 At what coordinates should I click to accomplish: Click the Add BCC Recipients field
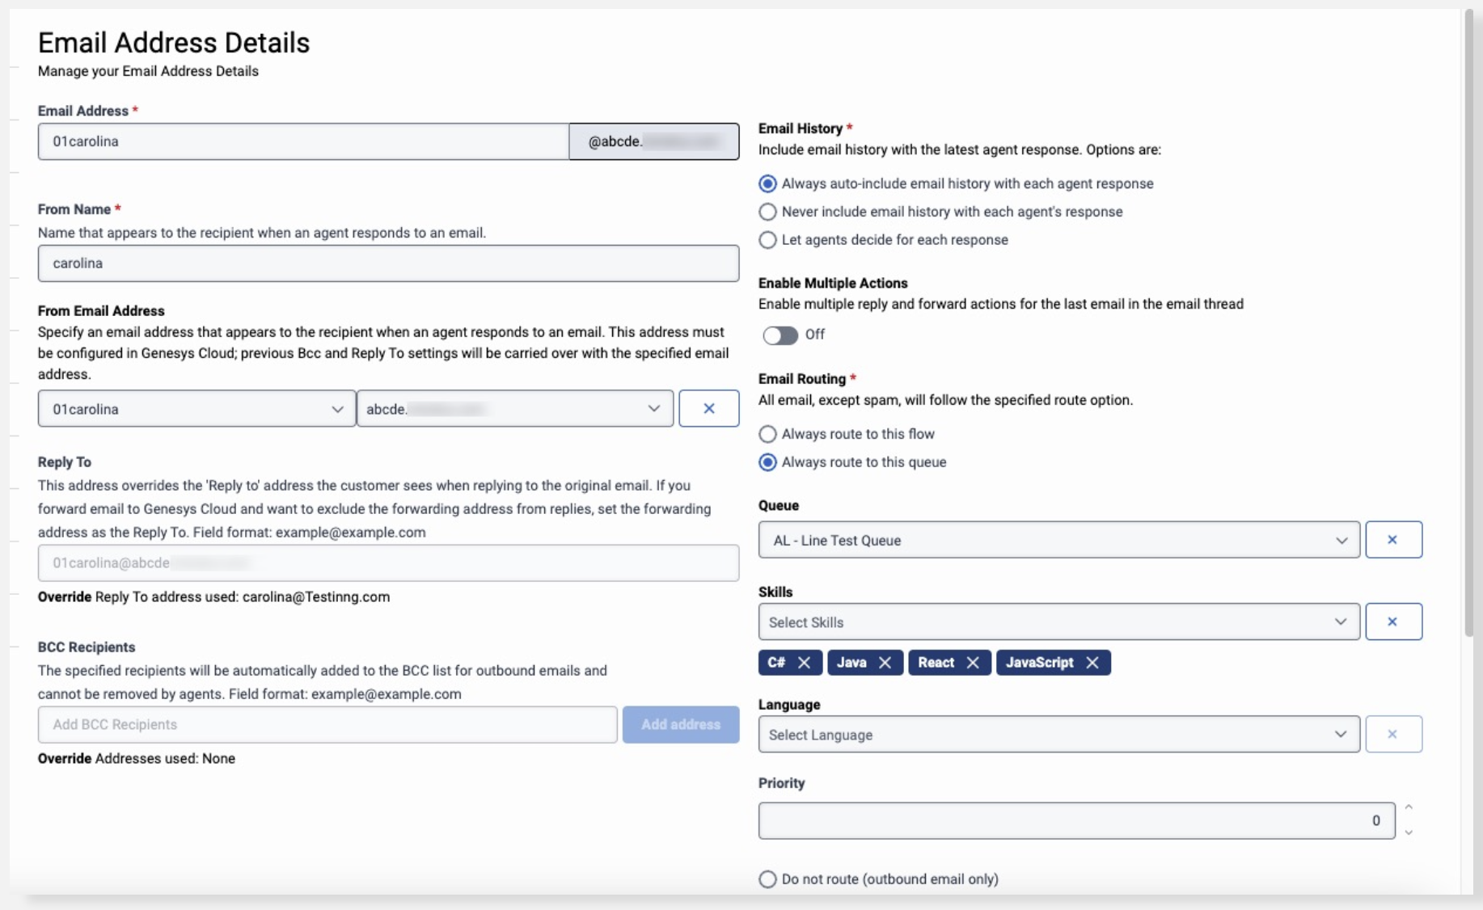click(x=323, y=725)
